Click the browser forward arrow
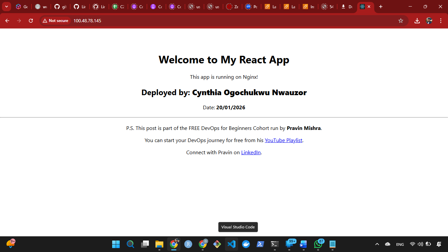 click(19, 21)
